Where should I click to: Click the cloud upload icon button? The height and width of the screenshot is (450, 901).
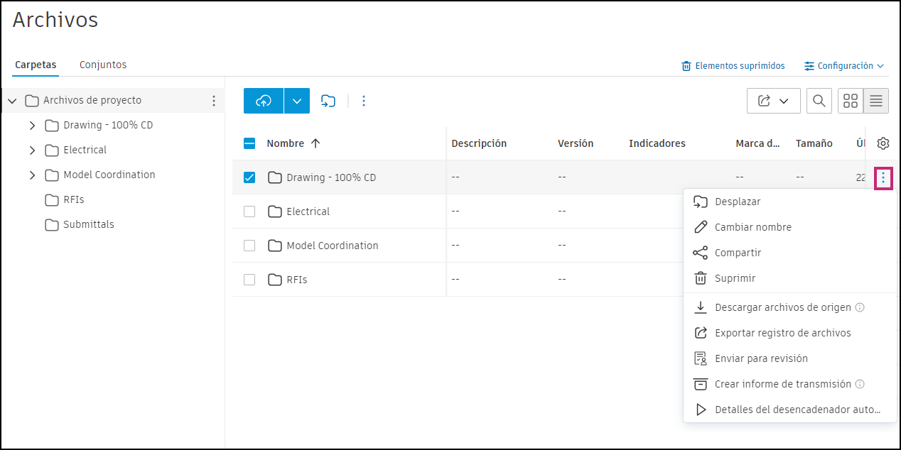[x=264, y=101]
